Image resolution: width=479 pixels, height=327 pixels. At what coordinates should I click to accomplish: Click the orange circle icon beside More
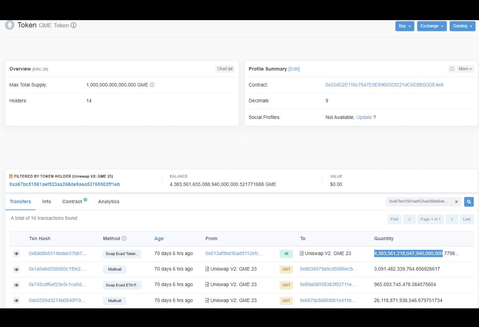pos(452,69)
